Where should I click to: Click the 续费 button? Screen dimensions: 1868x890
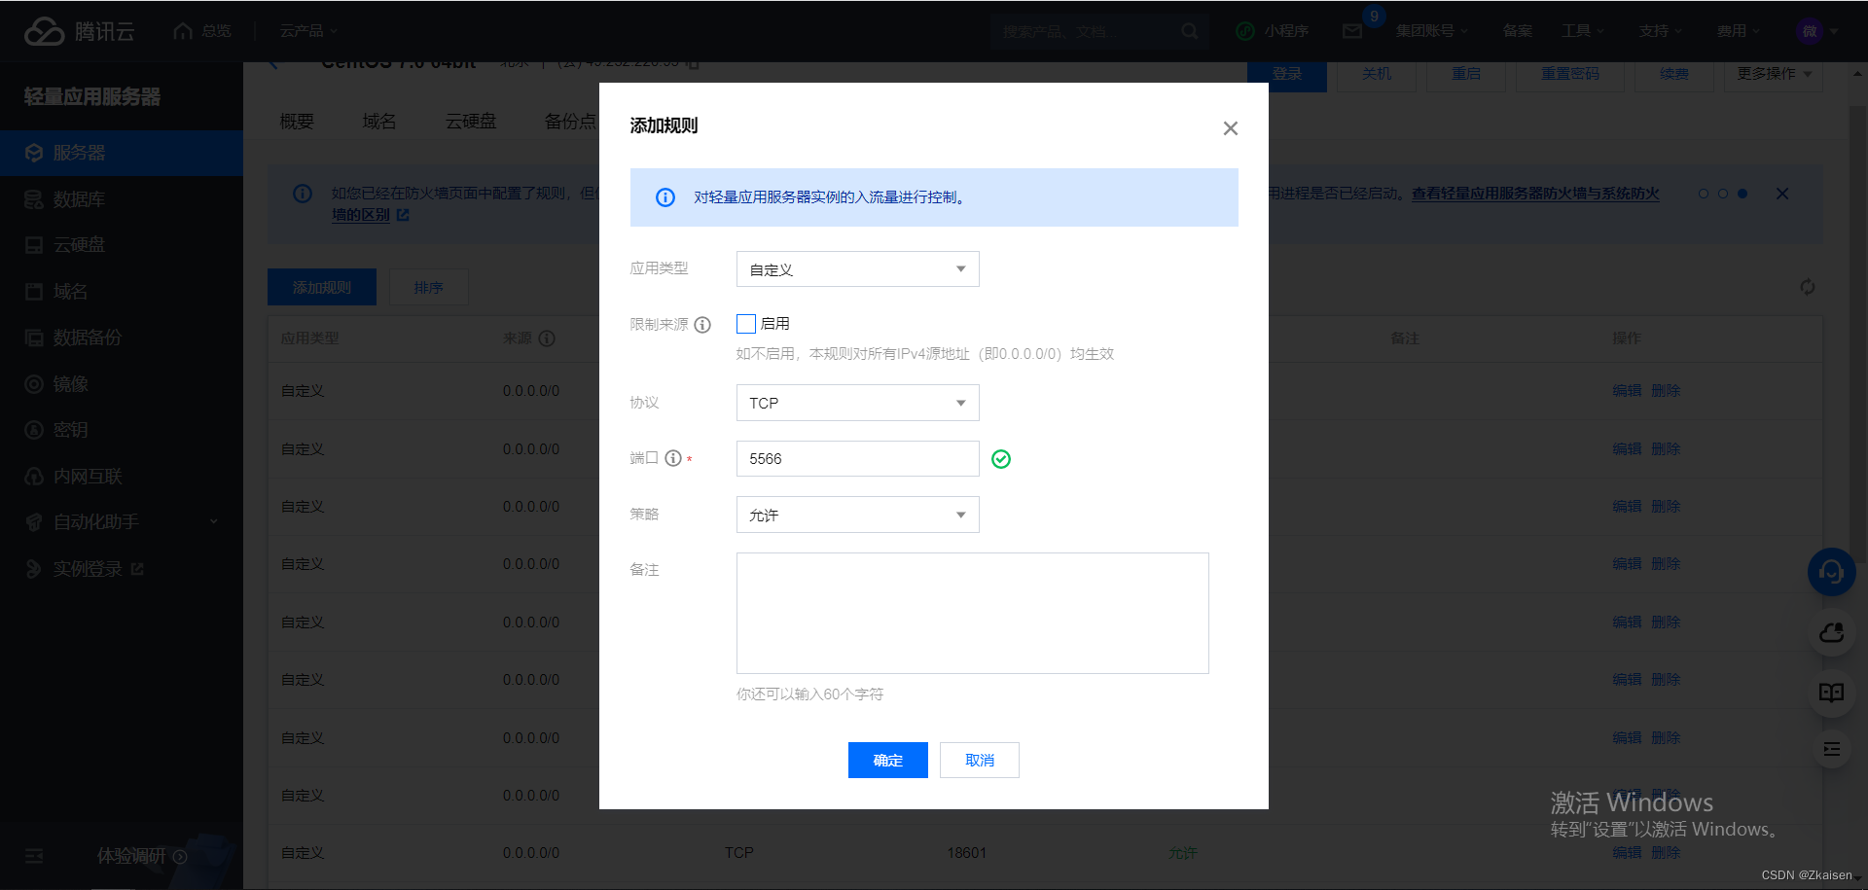click(1674, 74)
